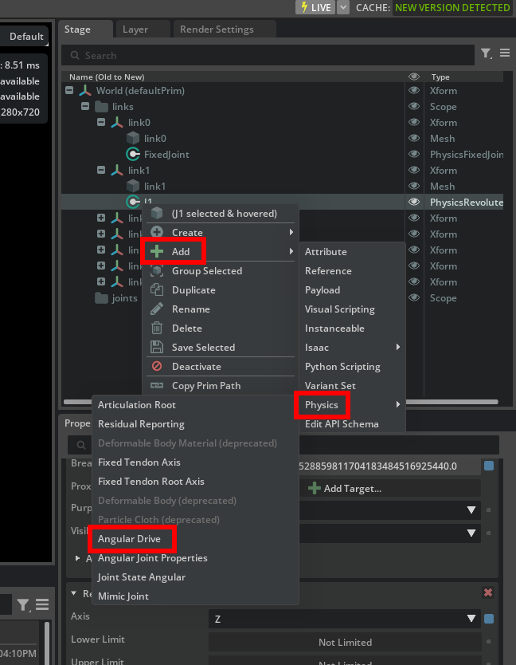Click the filter funnel icon in Stage panel

486,53
